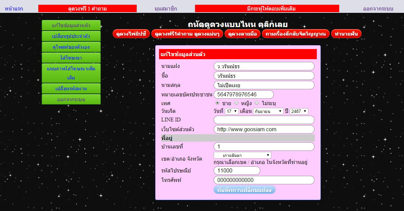The width and height of the screenshot is (404, 211).
Task: Expand the district dropdown showing เกาะลันตา
Action: click(x=243, y=155)
